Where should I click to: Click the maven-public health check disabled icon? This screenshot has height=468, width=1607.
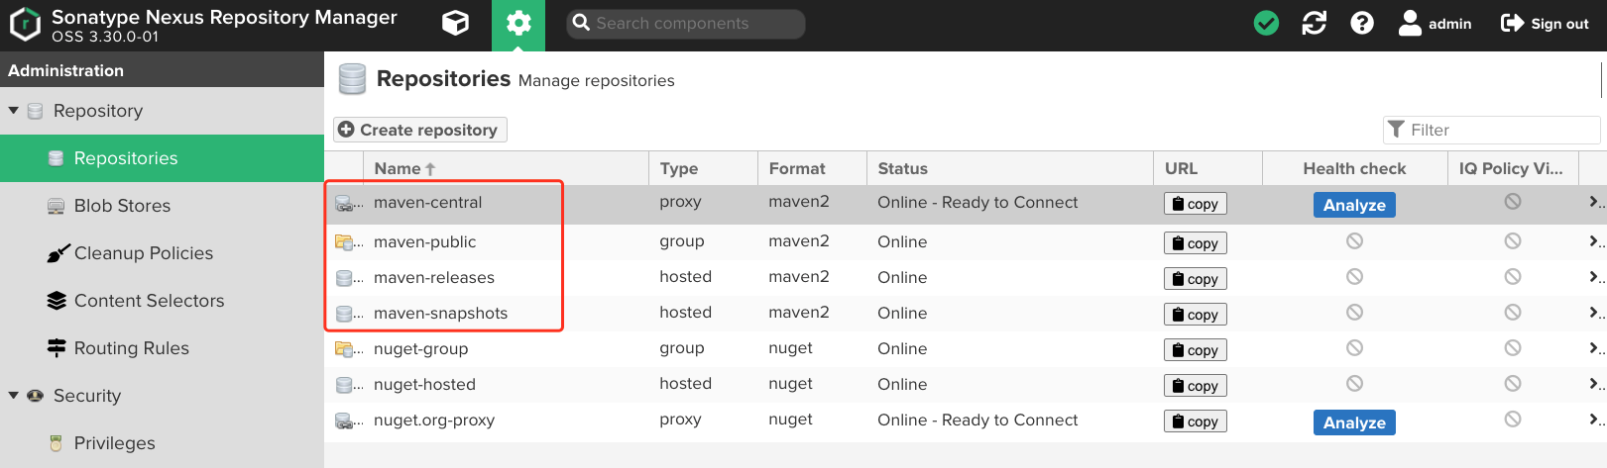(1354, 241)
